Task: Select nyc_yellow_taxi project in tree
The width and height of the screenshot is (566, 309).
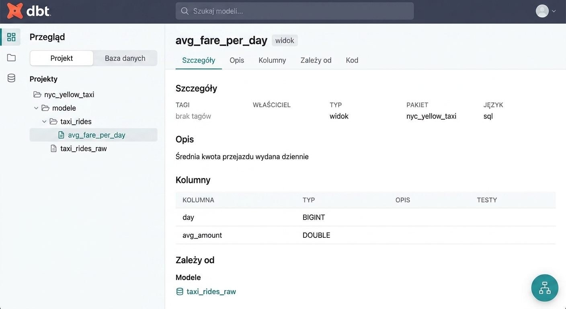Action: (69, 95)
